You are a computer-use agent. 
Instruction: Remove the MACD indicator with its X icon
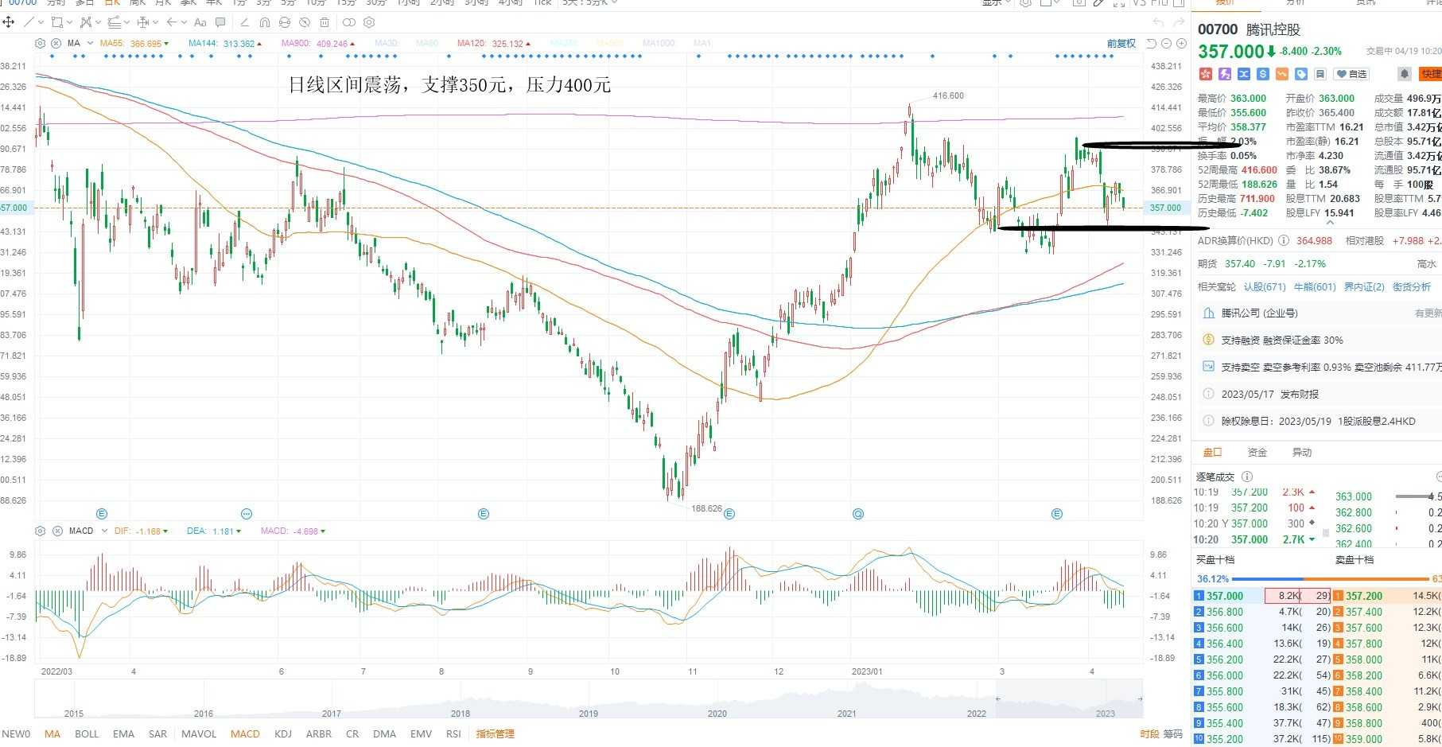[x=57, y=531]
